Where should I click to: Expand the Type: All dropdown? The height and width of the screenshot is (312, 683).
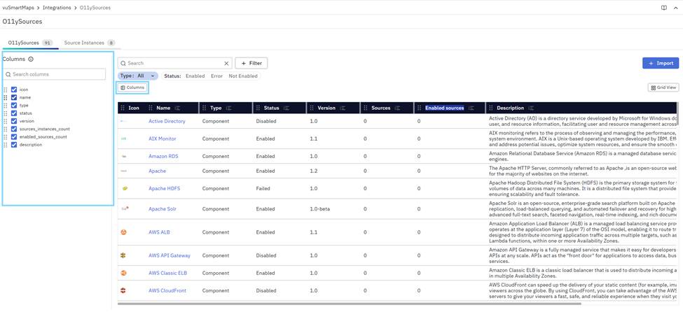(137, 76)
